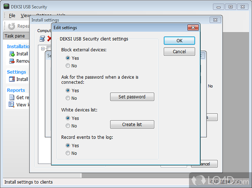Click the add computer icon in Install settings
The width and height of the screenshot is (252, 188).
pyautogui.click(x=42, y=39)
